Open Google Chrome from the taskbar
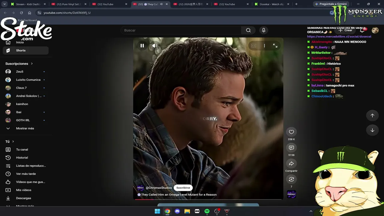 (x=167, y=211)
